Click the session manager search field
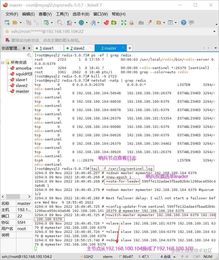Image resolution: width=219 pixels, height=260 pixels. click(16, 55)
